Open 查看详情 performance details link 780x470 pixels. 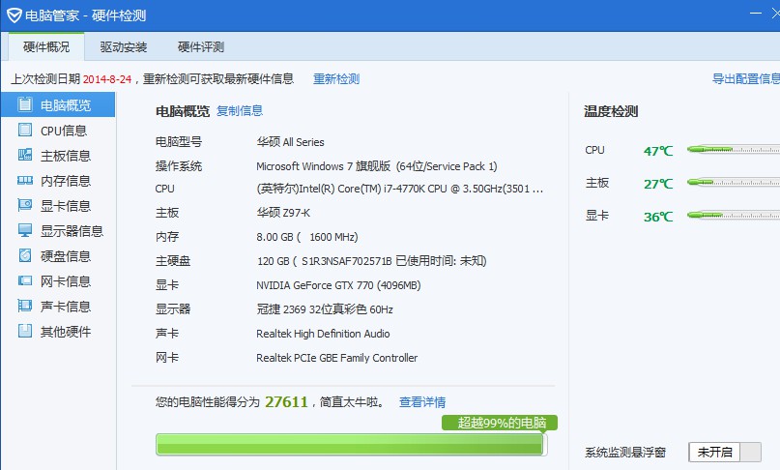pos(422,402)
